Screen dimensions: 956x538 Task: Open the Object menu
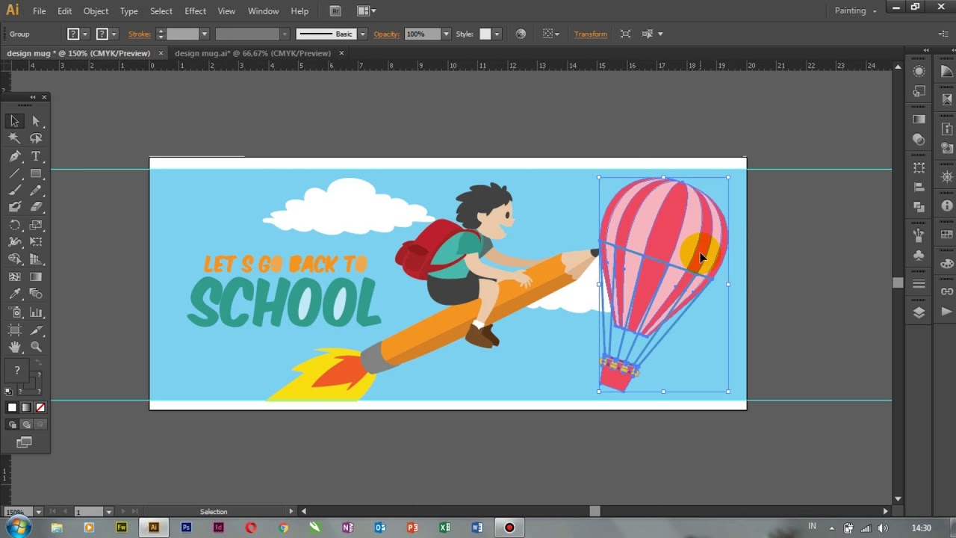pyautogui.click(x=96, y=11)
